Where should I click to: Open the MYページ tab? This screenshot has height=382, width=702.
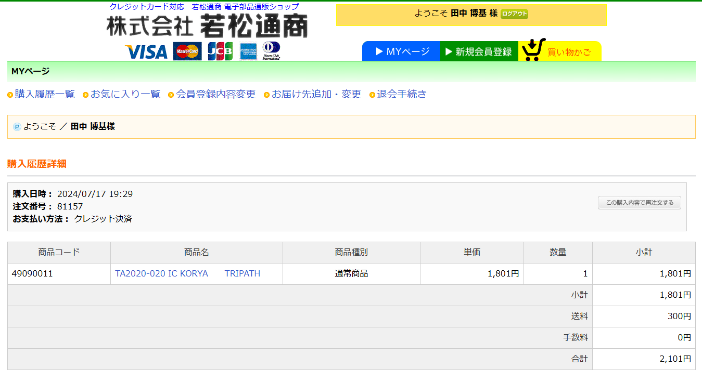(x=401, y=51)
